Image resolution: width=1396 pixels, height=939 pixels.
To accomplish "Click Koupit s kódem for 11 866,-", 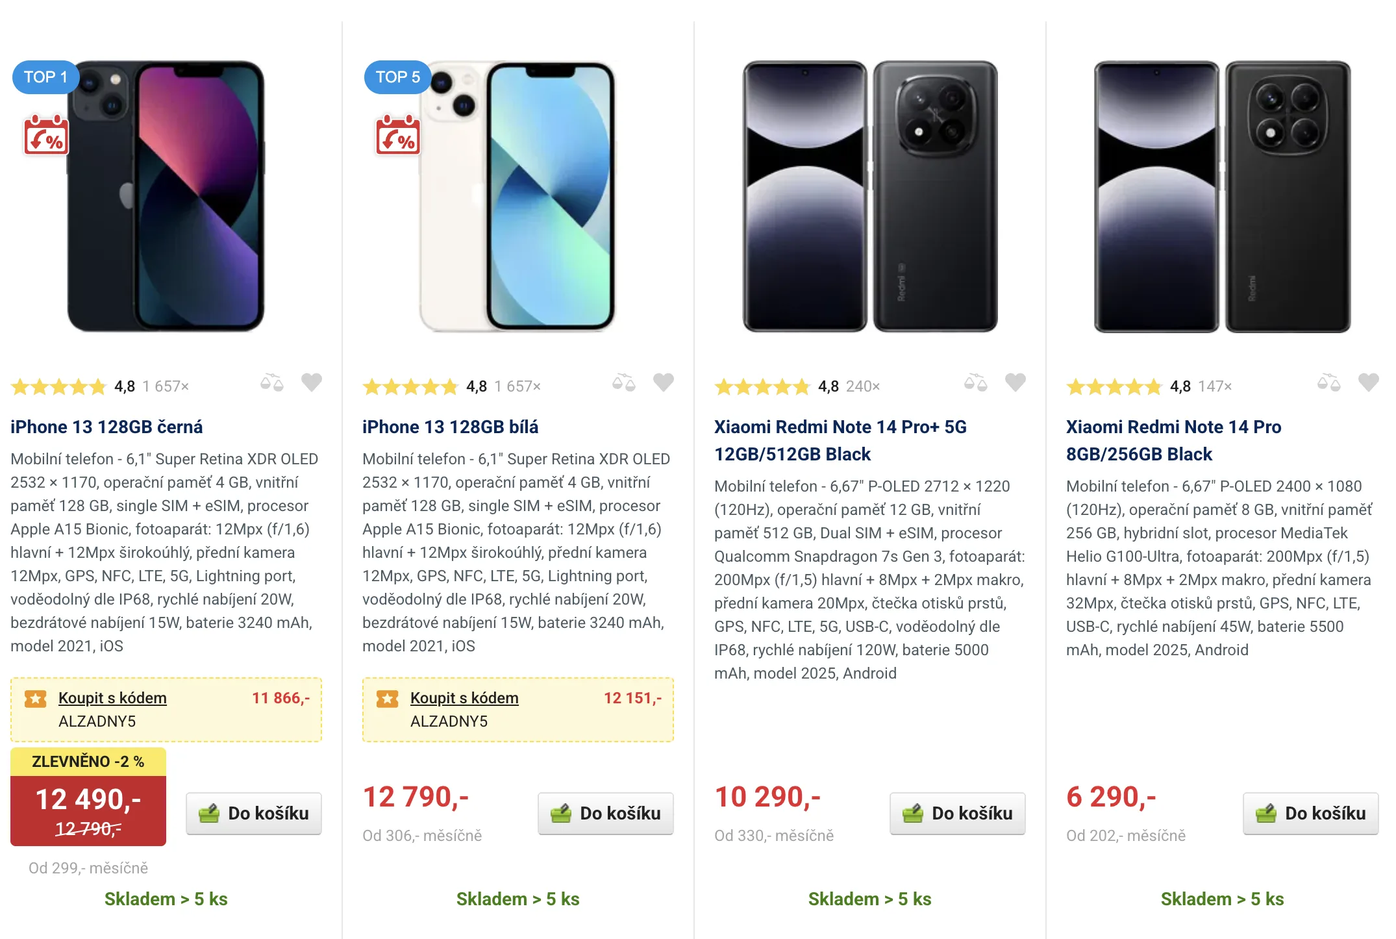I will (x=112, y=698).
